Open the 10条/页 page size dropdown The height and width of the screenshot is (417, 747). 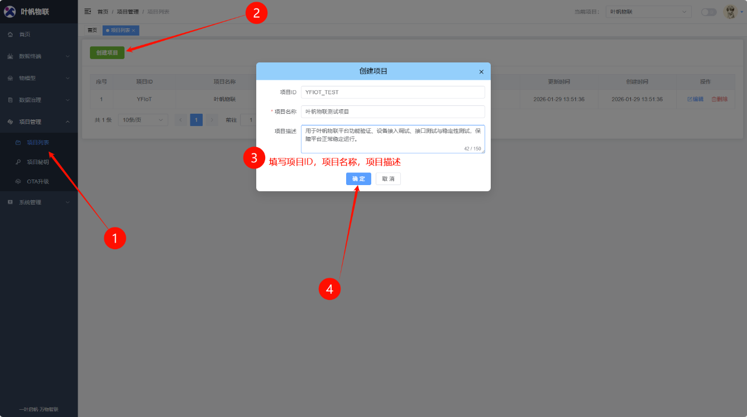(143, 120)
